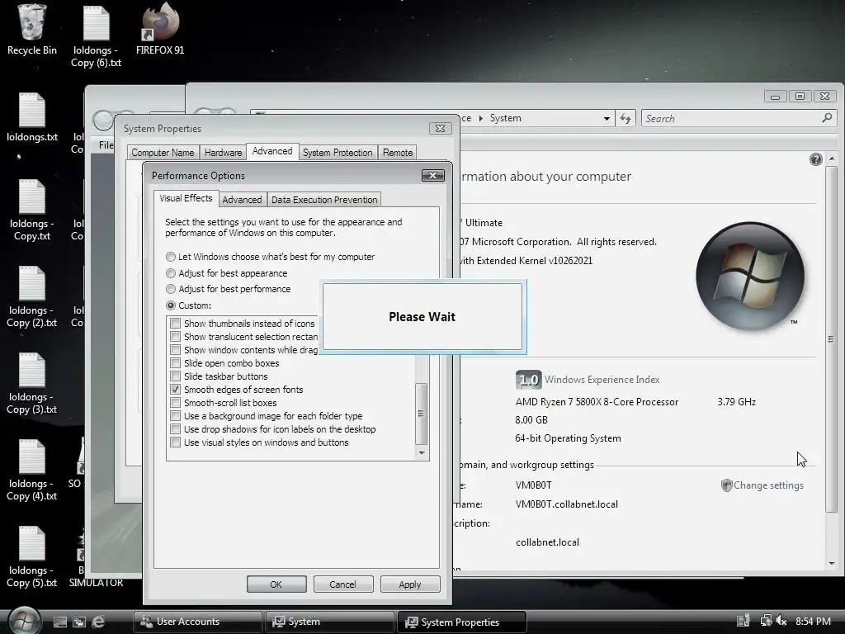Image resolution: width=845 pixels, height=634 pixels.
Task: Open help in the System window
Action: click(816, 159)
